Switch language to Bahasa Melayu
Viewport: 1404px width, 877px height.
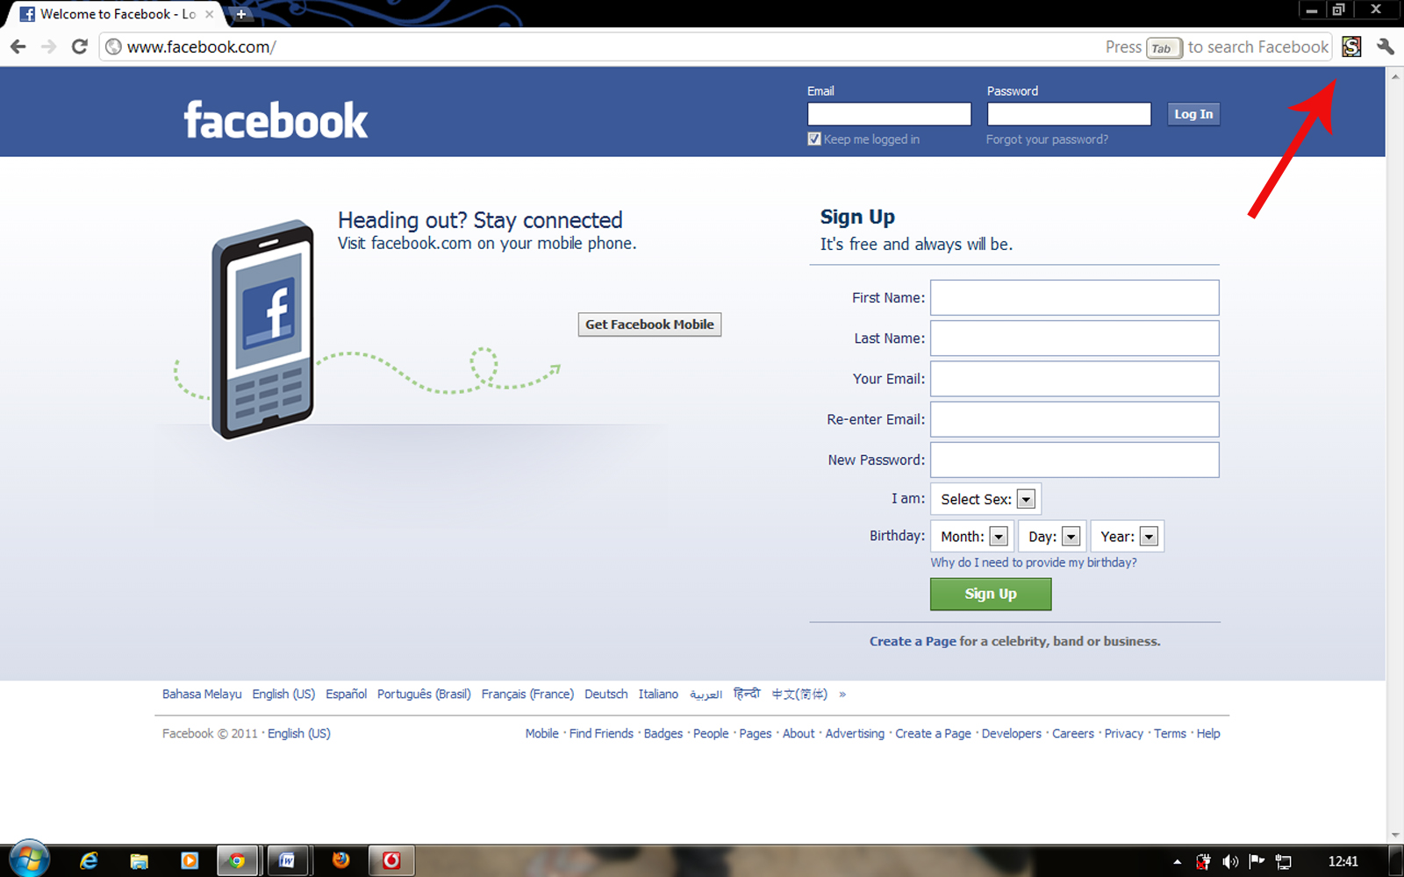202,694
